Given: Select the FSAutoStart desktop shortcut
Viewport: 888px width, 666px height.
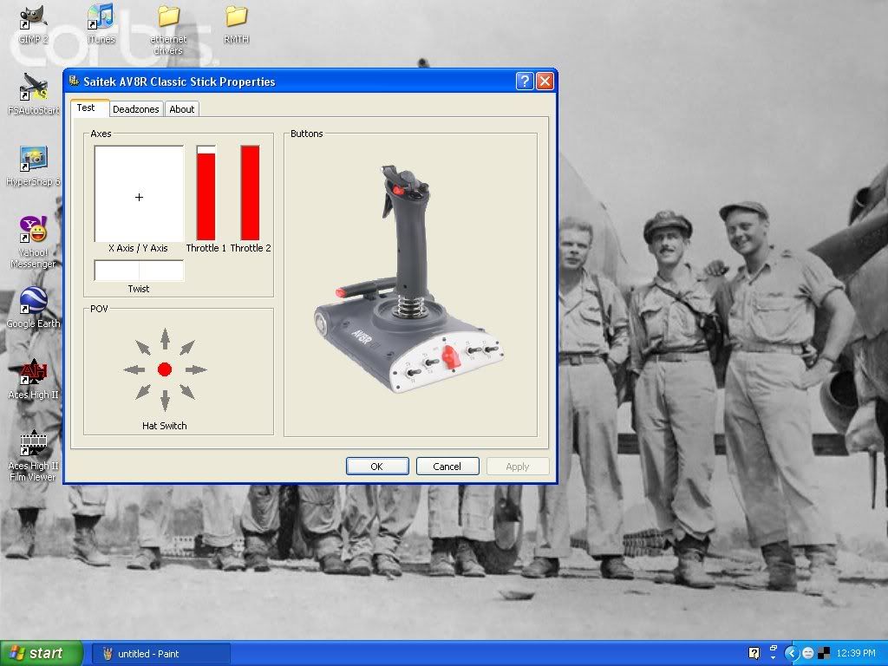Looking at the screenshot, I should (33, 95).
